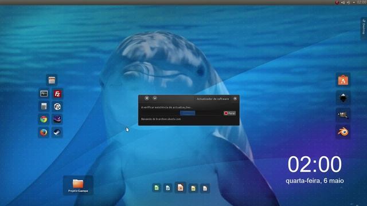Image resolution: width=367 pixels, height=206 pixels.
Task: Open the file manager icon above FileZilla
Action: (x=52, y=80)
